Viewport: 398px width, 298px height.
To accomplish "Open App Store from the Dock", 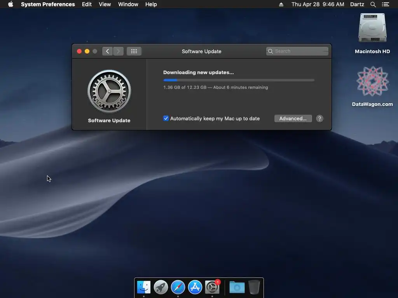I will 195,287.
